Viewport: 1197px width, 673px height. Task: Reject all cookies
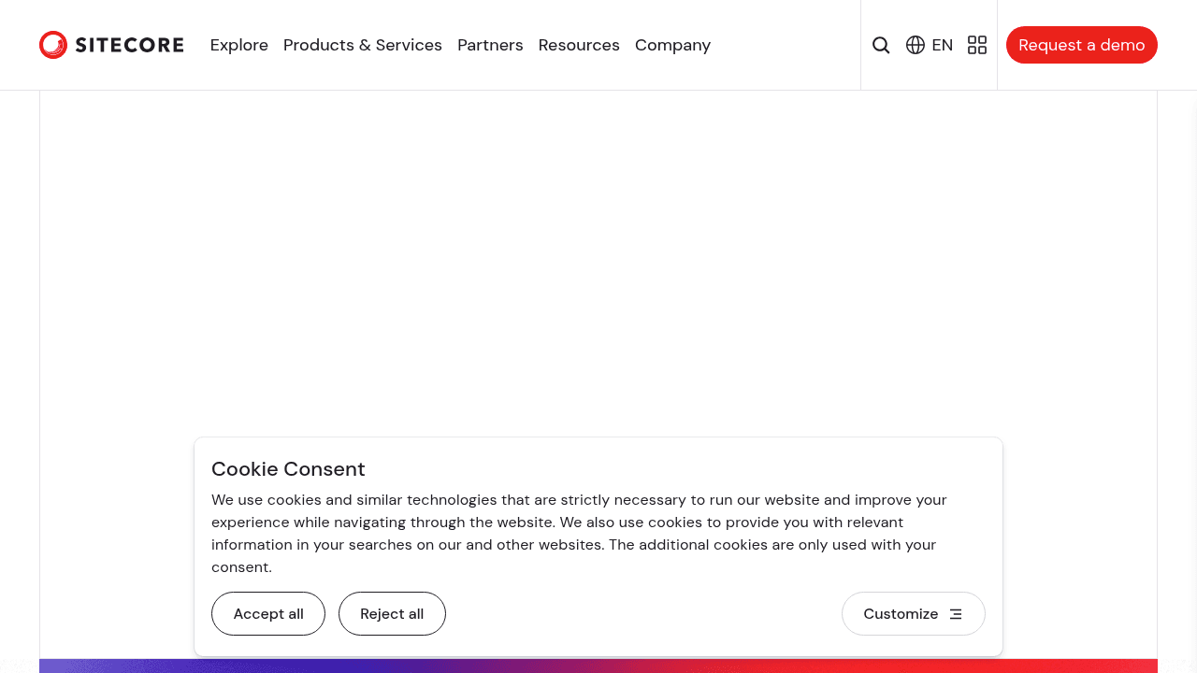(392, 613)
